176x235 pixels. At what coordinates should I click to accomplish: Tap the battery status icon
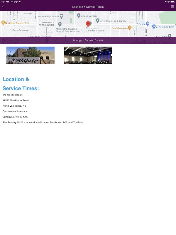172,2
